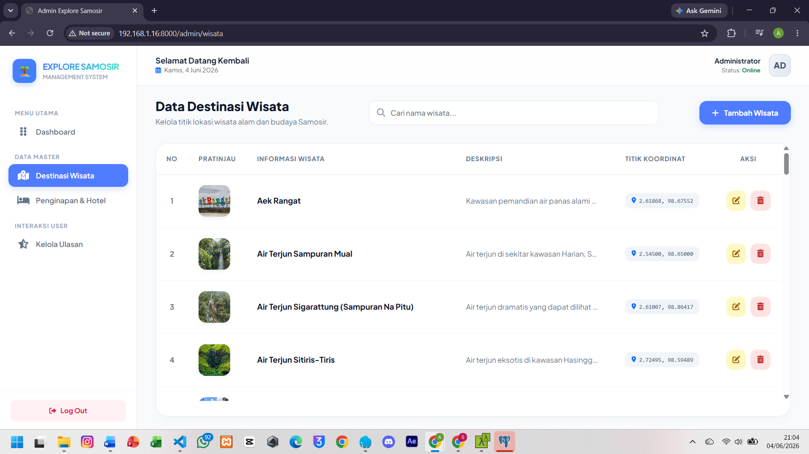This screenshot has height=454, width=809.
Task: Close the Admin Explore Samosir tab
Action: [x=135, y=11]
